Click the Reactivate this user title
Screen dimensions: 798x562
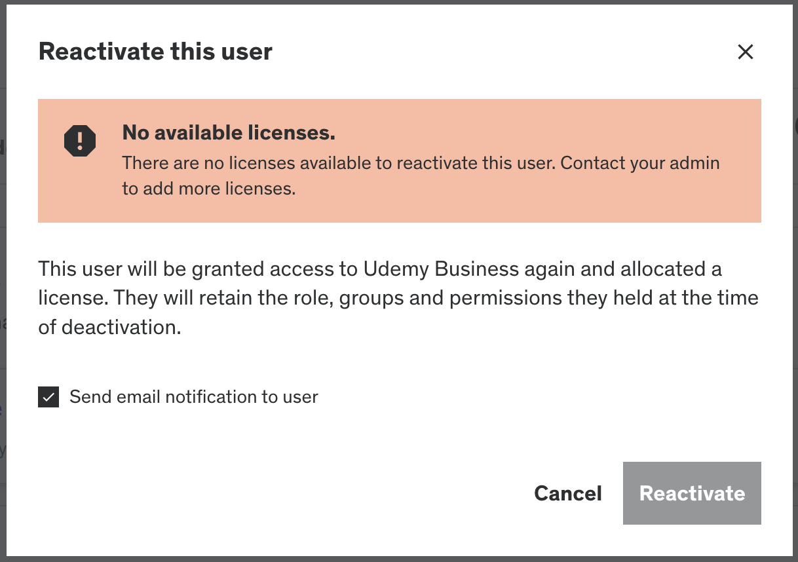click(155, 52)
